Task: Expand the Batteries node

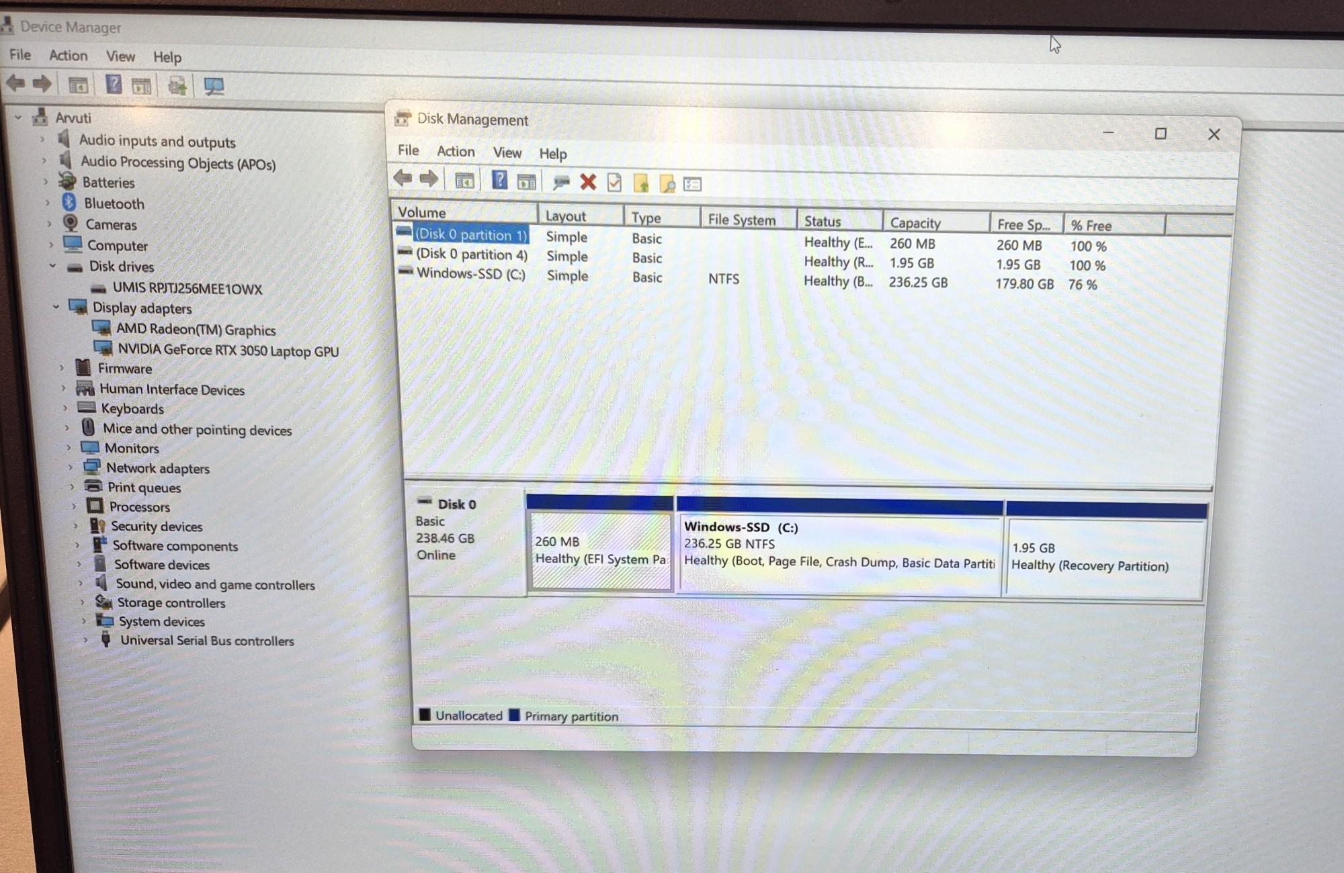Action: click(45, 181)
